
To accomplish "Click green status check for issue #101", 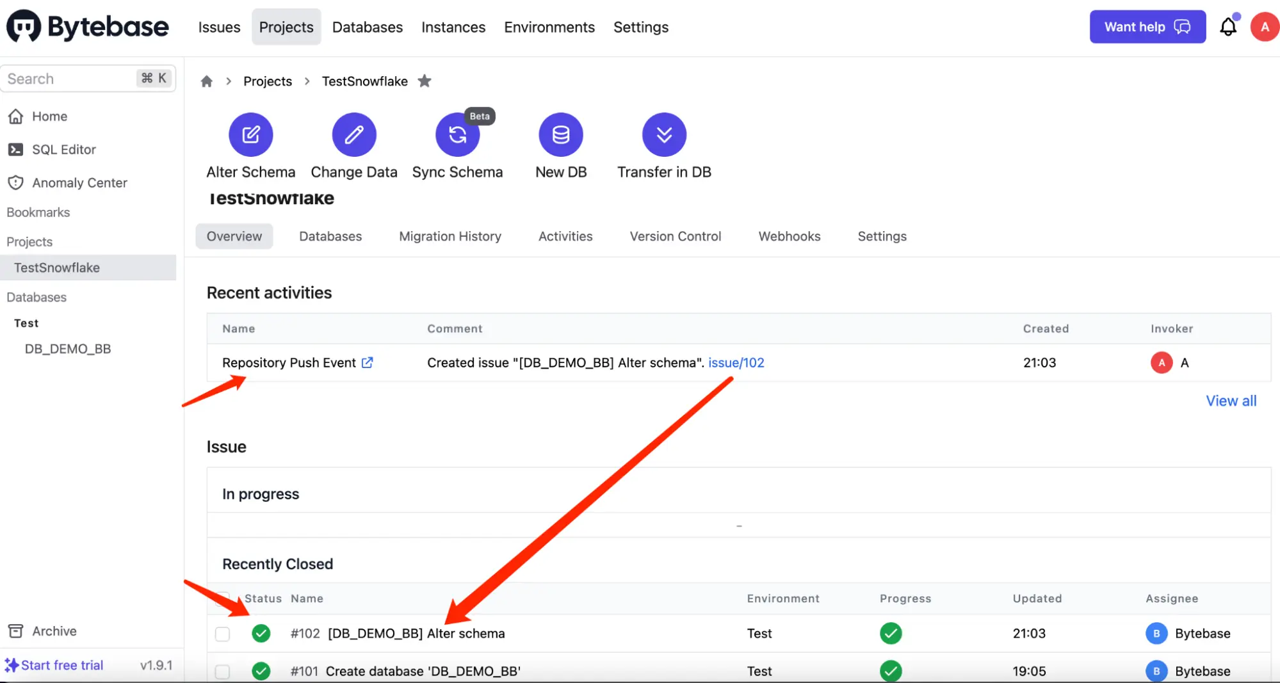I will coord(261,671).
